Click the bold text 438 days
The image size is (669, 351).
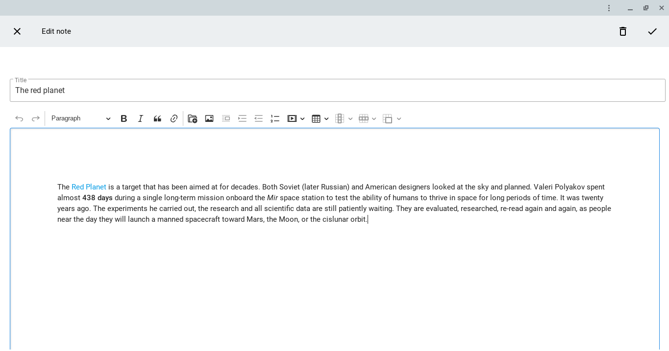[x=98, y=198]
